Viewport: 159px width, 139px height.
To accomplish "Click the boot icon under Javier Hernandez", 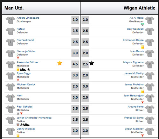I will click(26, 125).
